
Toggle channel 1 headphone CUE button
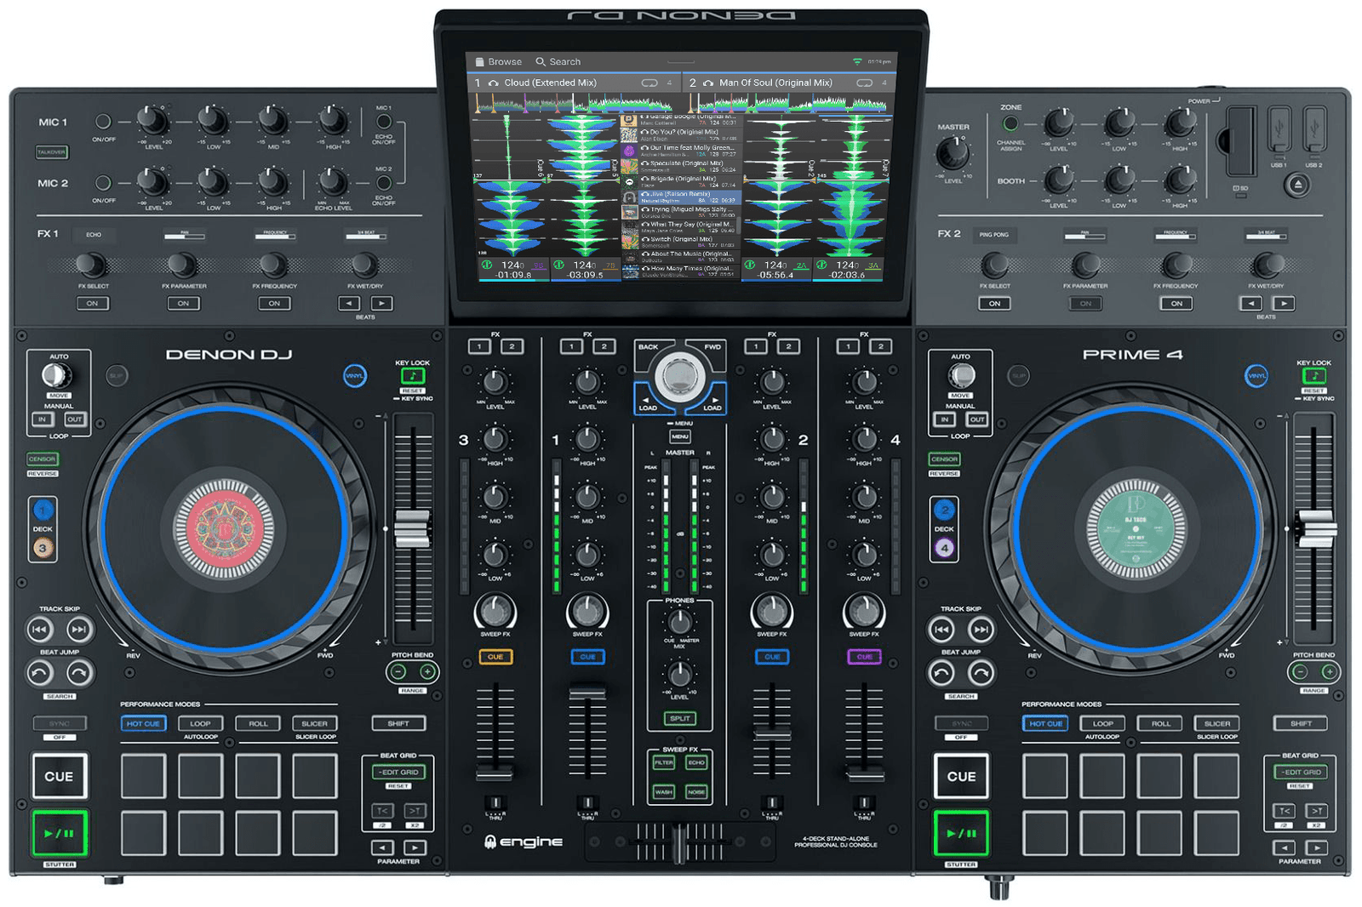[x=587, y=657]
